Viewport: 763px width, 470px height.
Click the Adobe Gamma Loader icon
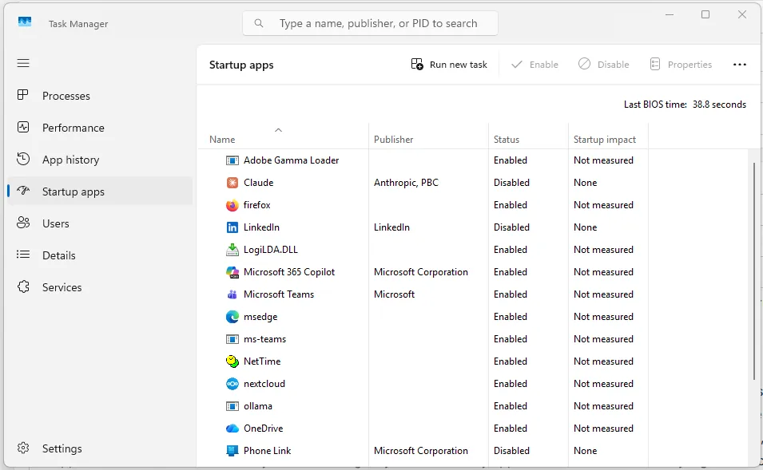(x=232, y=160)
